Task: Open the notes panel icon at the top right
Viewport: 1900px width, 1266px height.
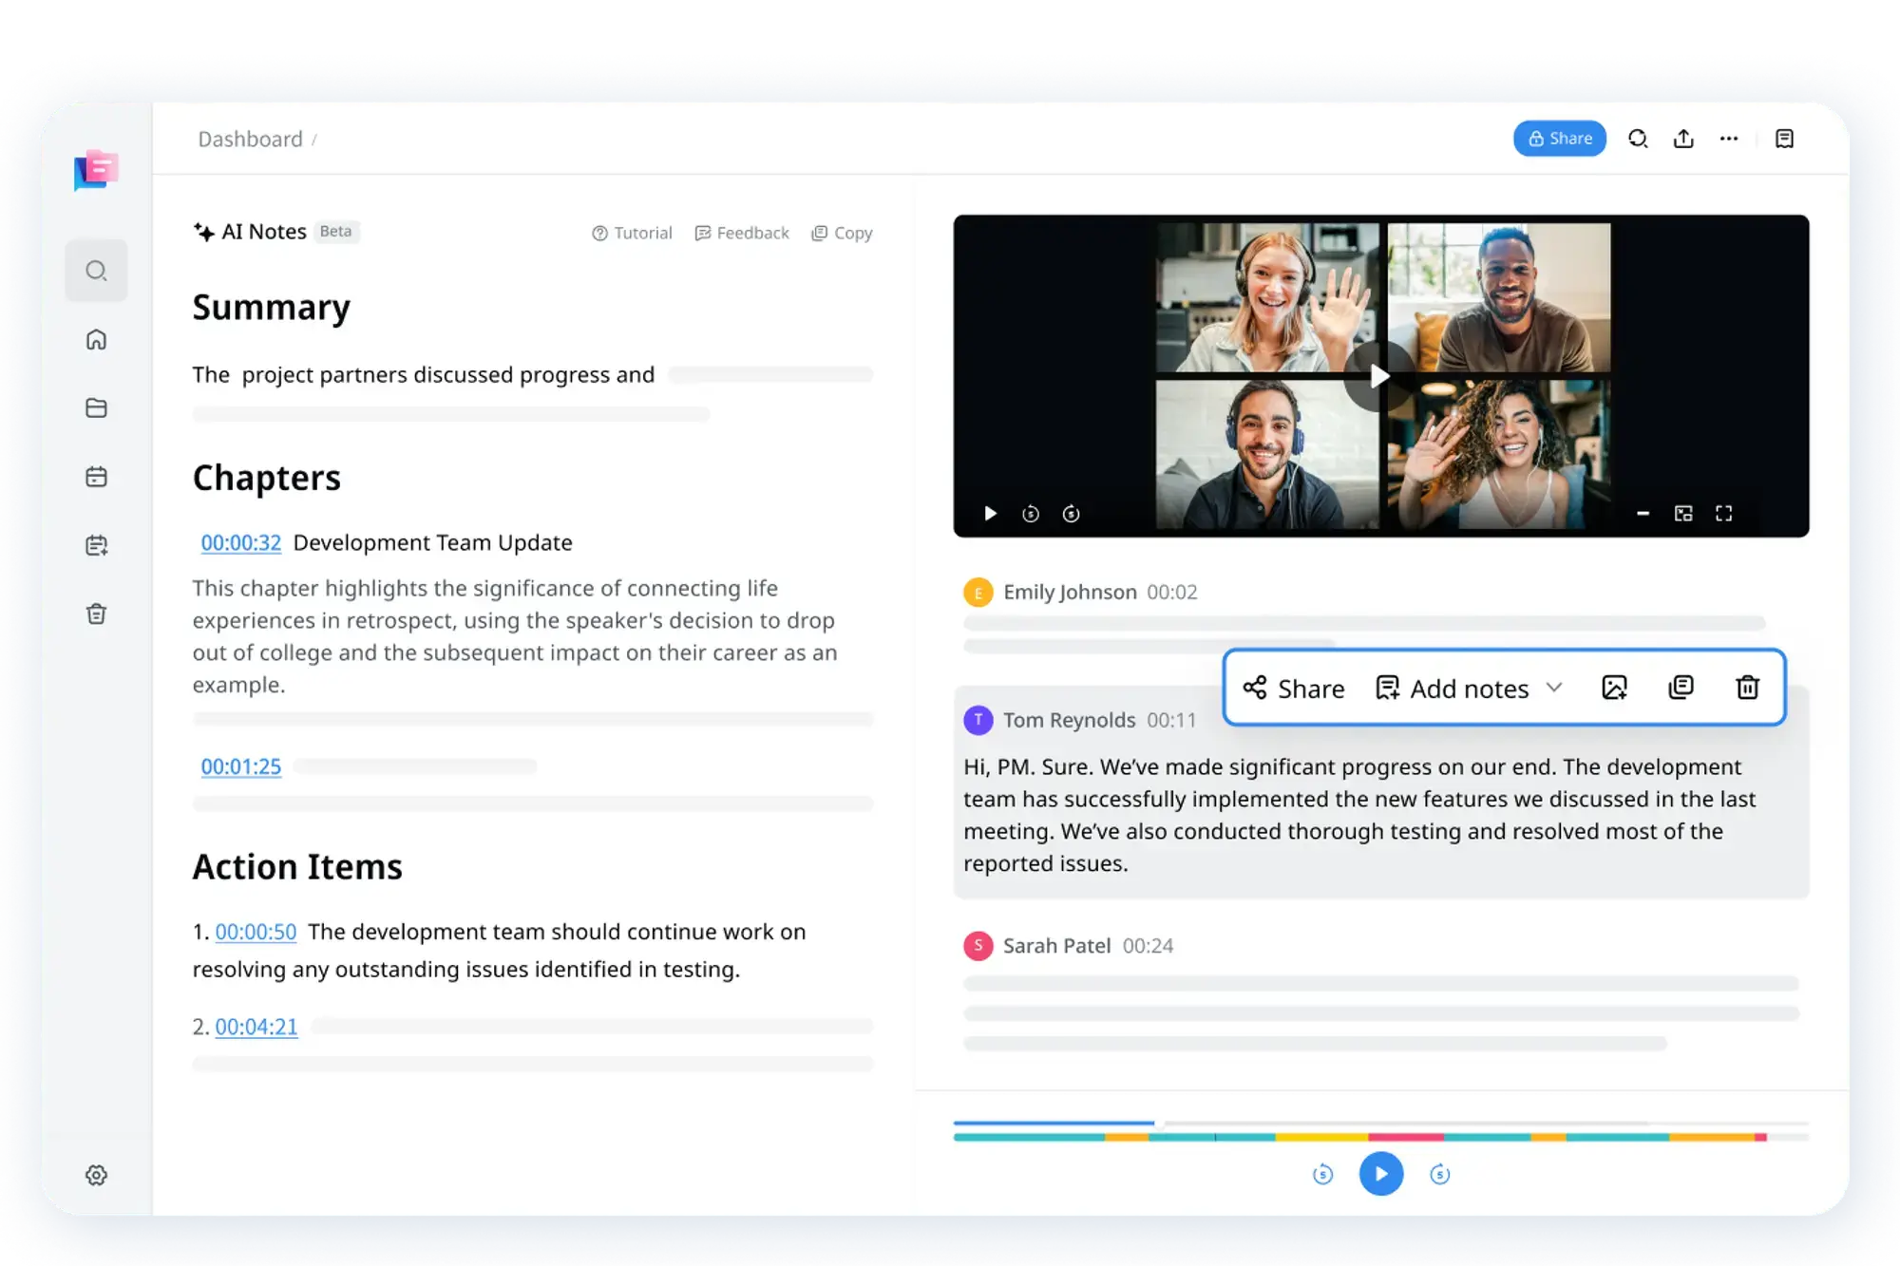Action: [1784, 139]
